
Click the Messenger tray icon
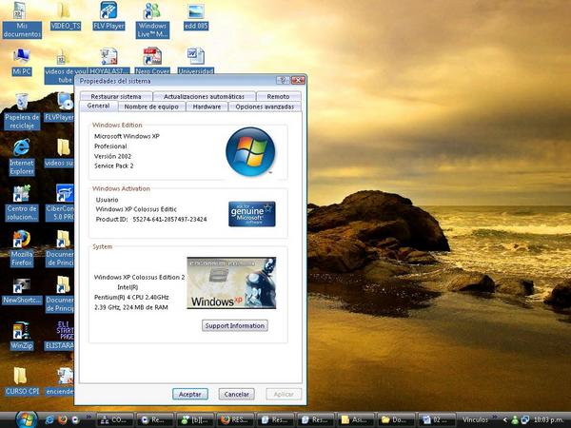point(515,420)
